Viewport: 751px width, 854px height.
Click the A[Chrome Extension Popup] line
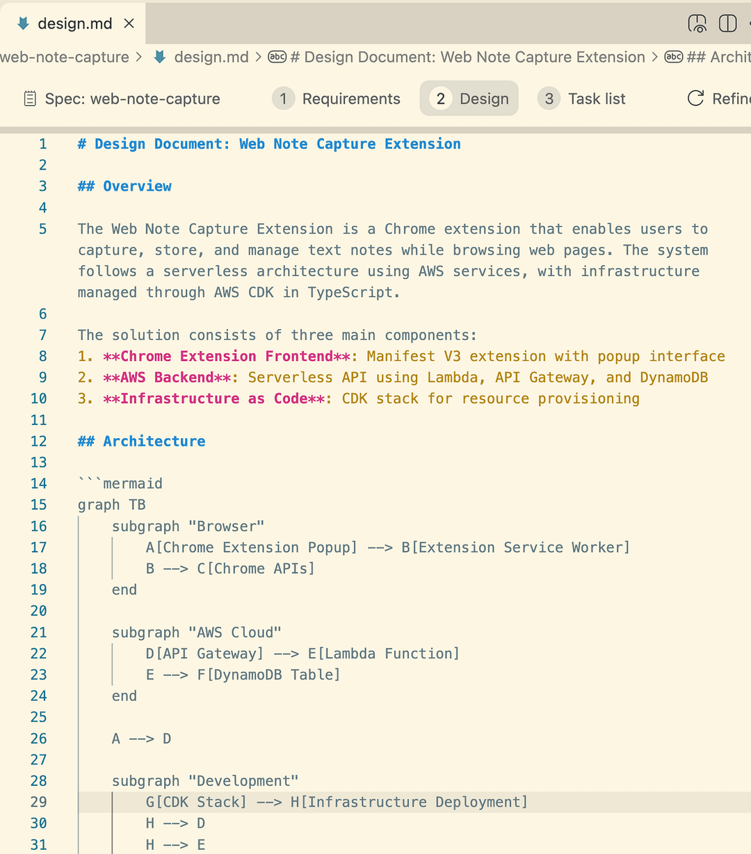[x=388, y=547]
